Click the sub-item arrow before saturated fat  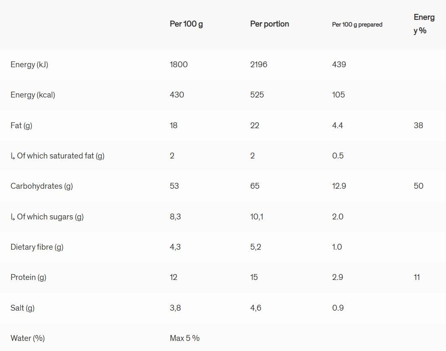coord(13,156)
